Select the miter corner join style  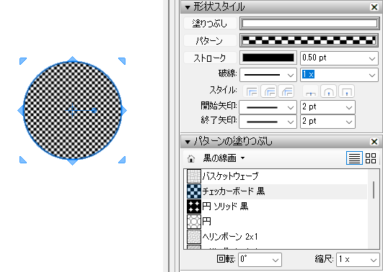pos(252,91)
